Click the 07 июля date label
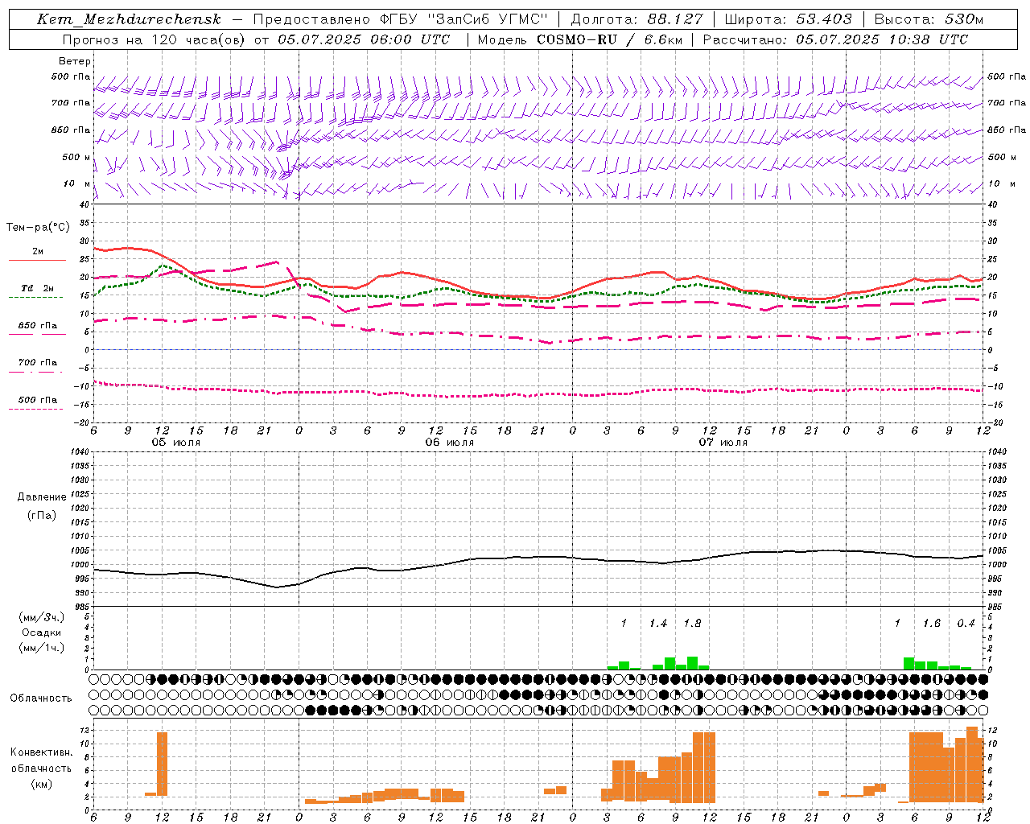 click(723, 443)
